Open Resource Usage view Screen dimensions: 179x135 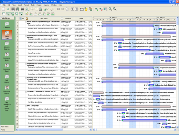point(7,90)
